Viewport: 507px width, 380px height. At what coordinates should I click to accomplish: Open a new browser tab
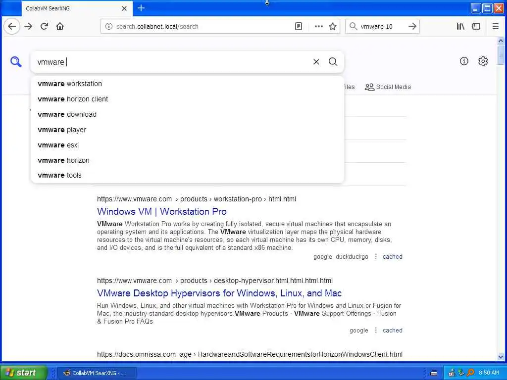[x=141, y=8]
